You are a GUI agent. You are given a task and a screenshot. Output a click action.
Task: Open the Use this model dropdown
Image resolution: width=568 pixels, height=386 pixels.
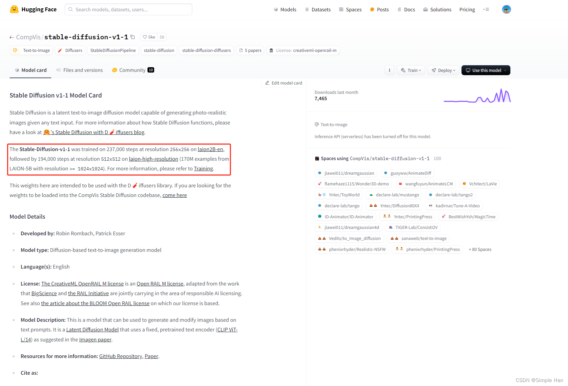[x=486, y=70]
